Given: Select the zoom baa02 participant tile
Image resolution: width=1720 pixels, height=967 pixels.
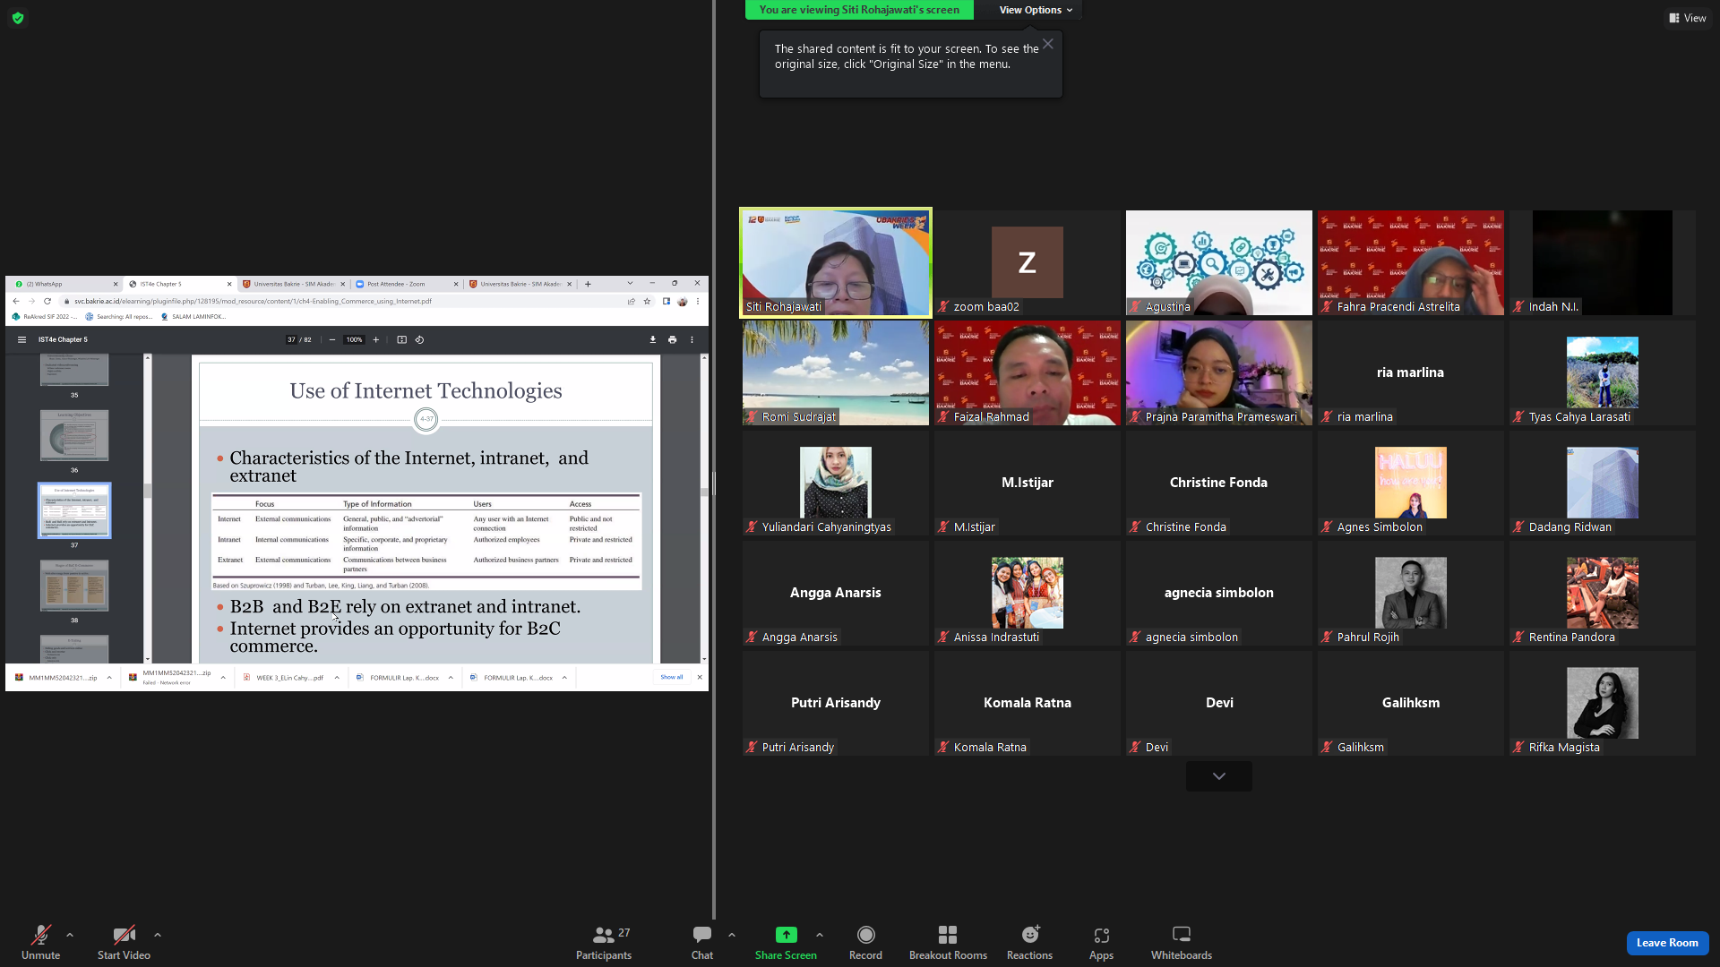Looking at the screenshot, I should click(1028, 262).
